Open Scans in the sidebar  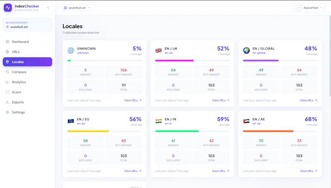(x=27, y=92)
